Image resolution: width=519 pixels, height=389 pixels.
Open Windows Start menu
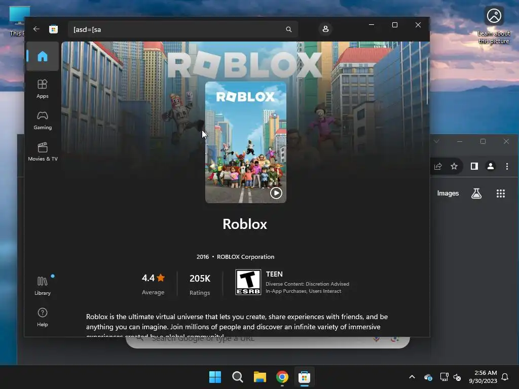215,377
